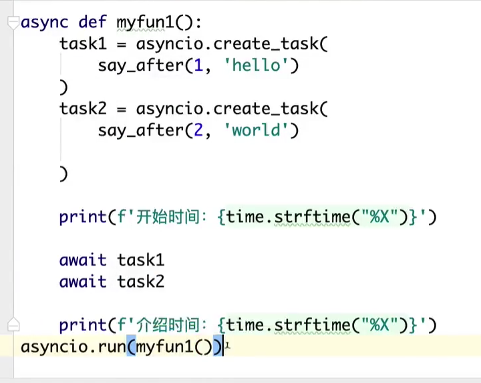Screen dimensions: 481x383
Task: Click 'say_after' on the hello line
Action: 140,66
